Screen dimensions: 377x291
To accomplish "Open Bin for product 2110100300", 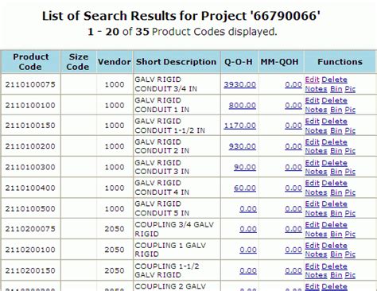I will click(x=336, y=172).
